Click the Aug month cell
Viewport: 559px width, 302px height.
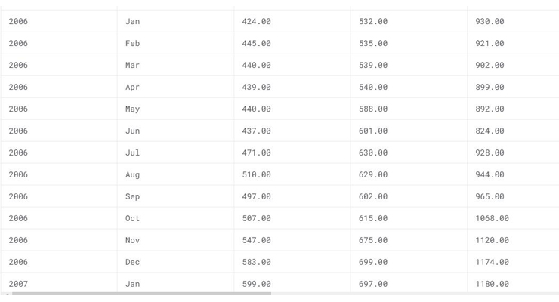175,175
